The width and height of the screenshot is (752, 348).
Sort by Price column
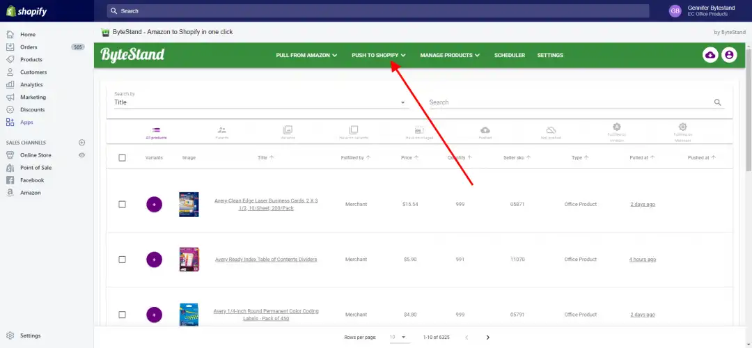[x=410, y=158]
